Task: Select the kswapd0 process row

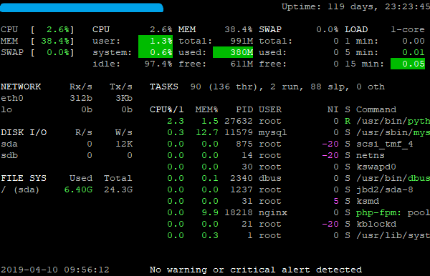Action: pos(282,167)
